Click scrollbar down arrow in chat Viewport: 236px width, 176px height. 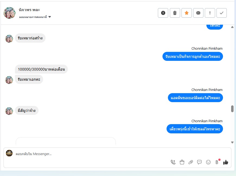tap(232, 142)
